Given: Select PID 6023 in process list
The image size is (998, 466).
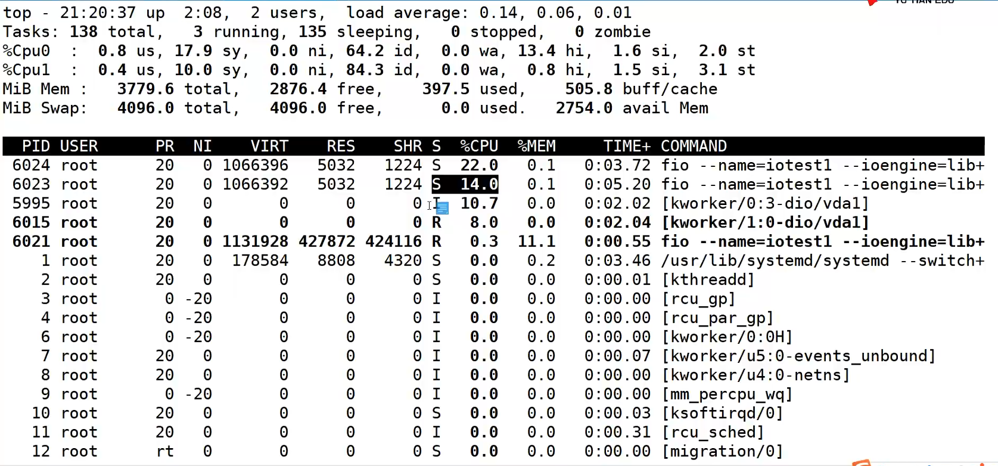Looking at the screenshot, I should [31, 184].
